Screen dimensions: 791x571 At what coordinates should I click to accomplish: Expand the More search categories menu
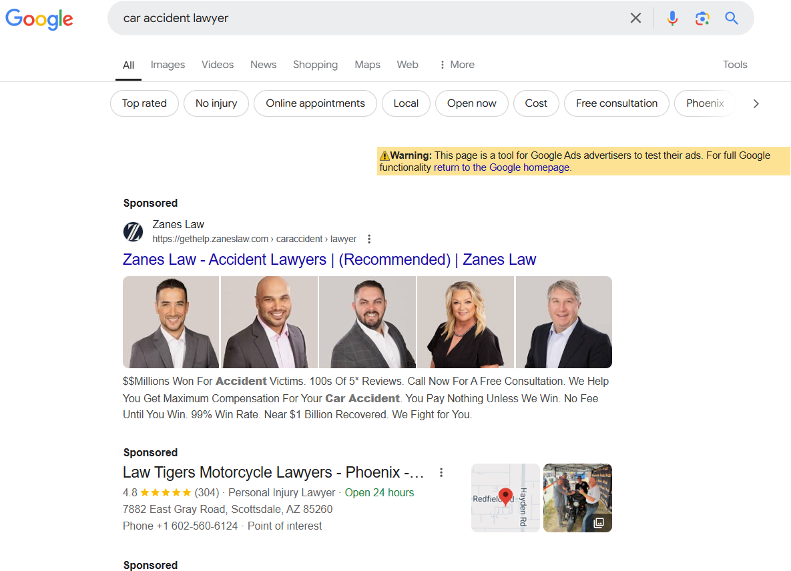coord(457,64)
